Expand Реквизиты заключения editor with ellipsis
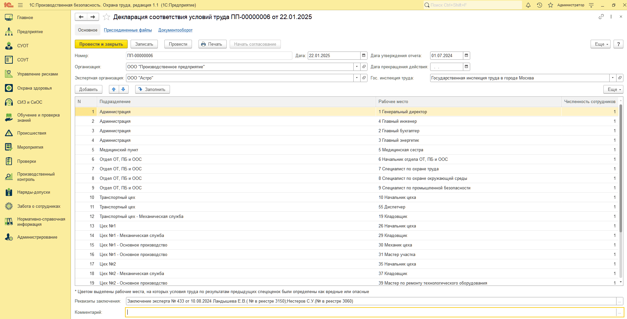The height and width of the screenshot is (319, 627). pyautogui.click(x=620, y=301)
